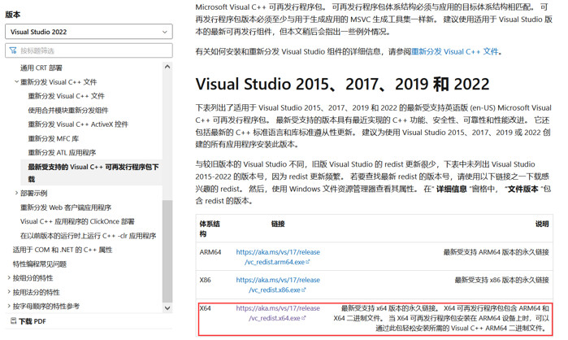The height and width of the screenshot is (340, 568).
Task: Click the X86 architecture cell
Action: [x=205, y=280]
